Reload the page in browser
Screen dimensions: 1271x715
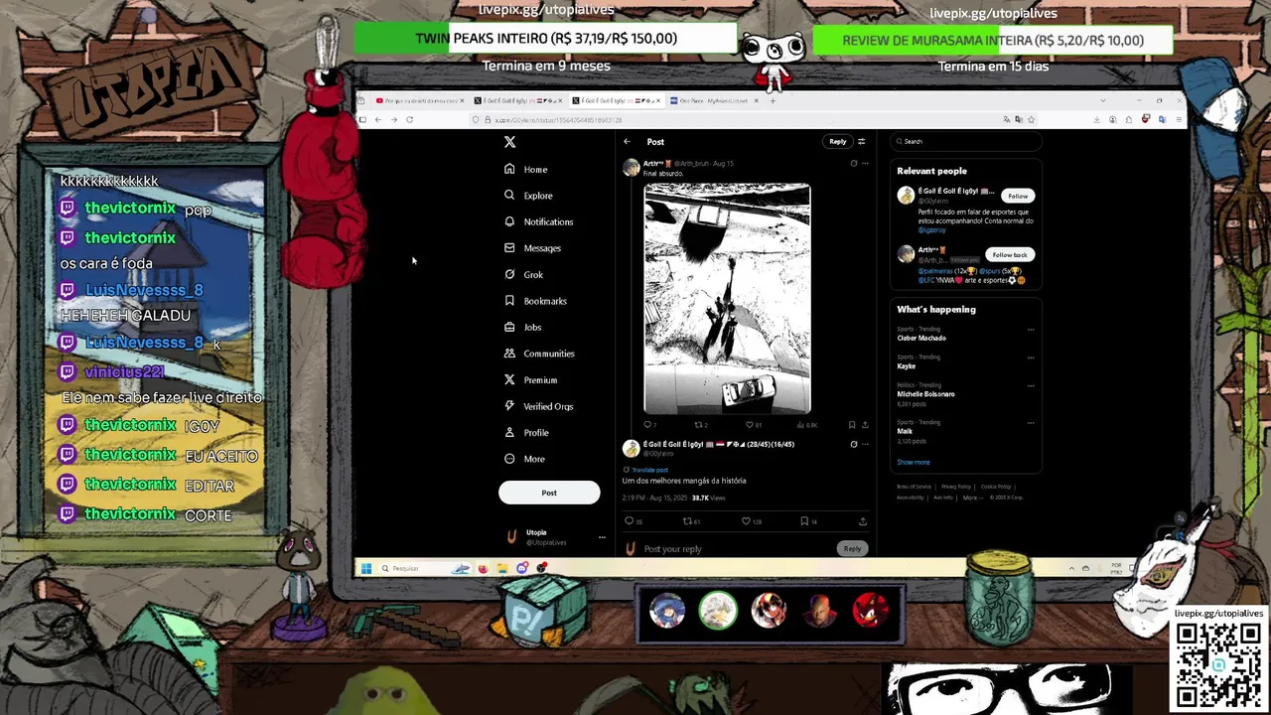click(409, 119)
